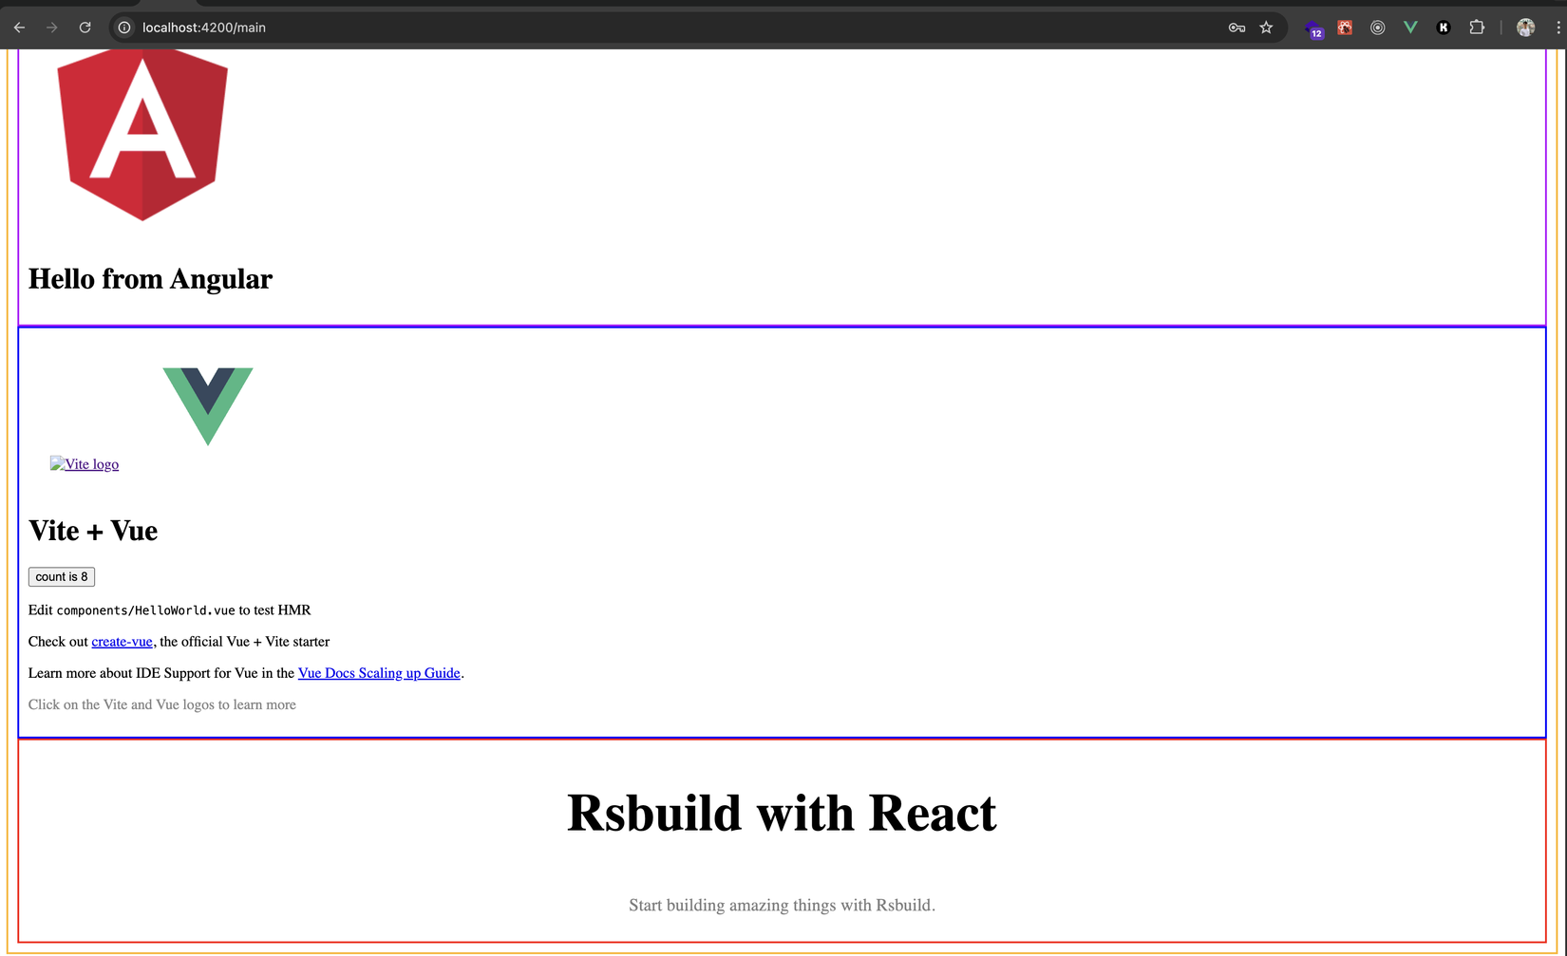Open the black K extension icon
Screen dimensions: 1567x956
coord(1443,27)
